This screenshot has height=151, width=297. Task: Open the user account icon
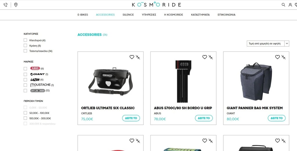point(290,5)
